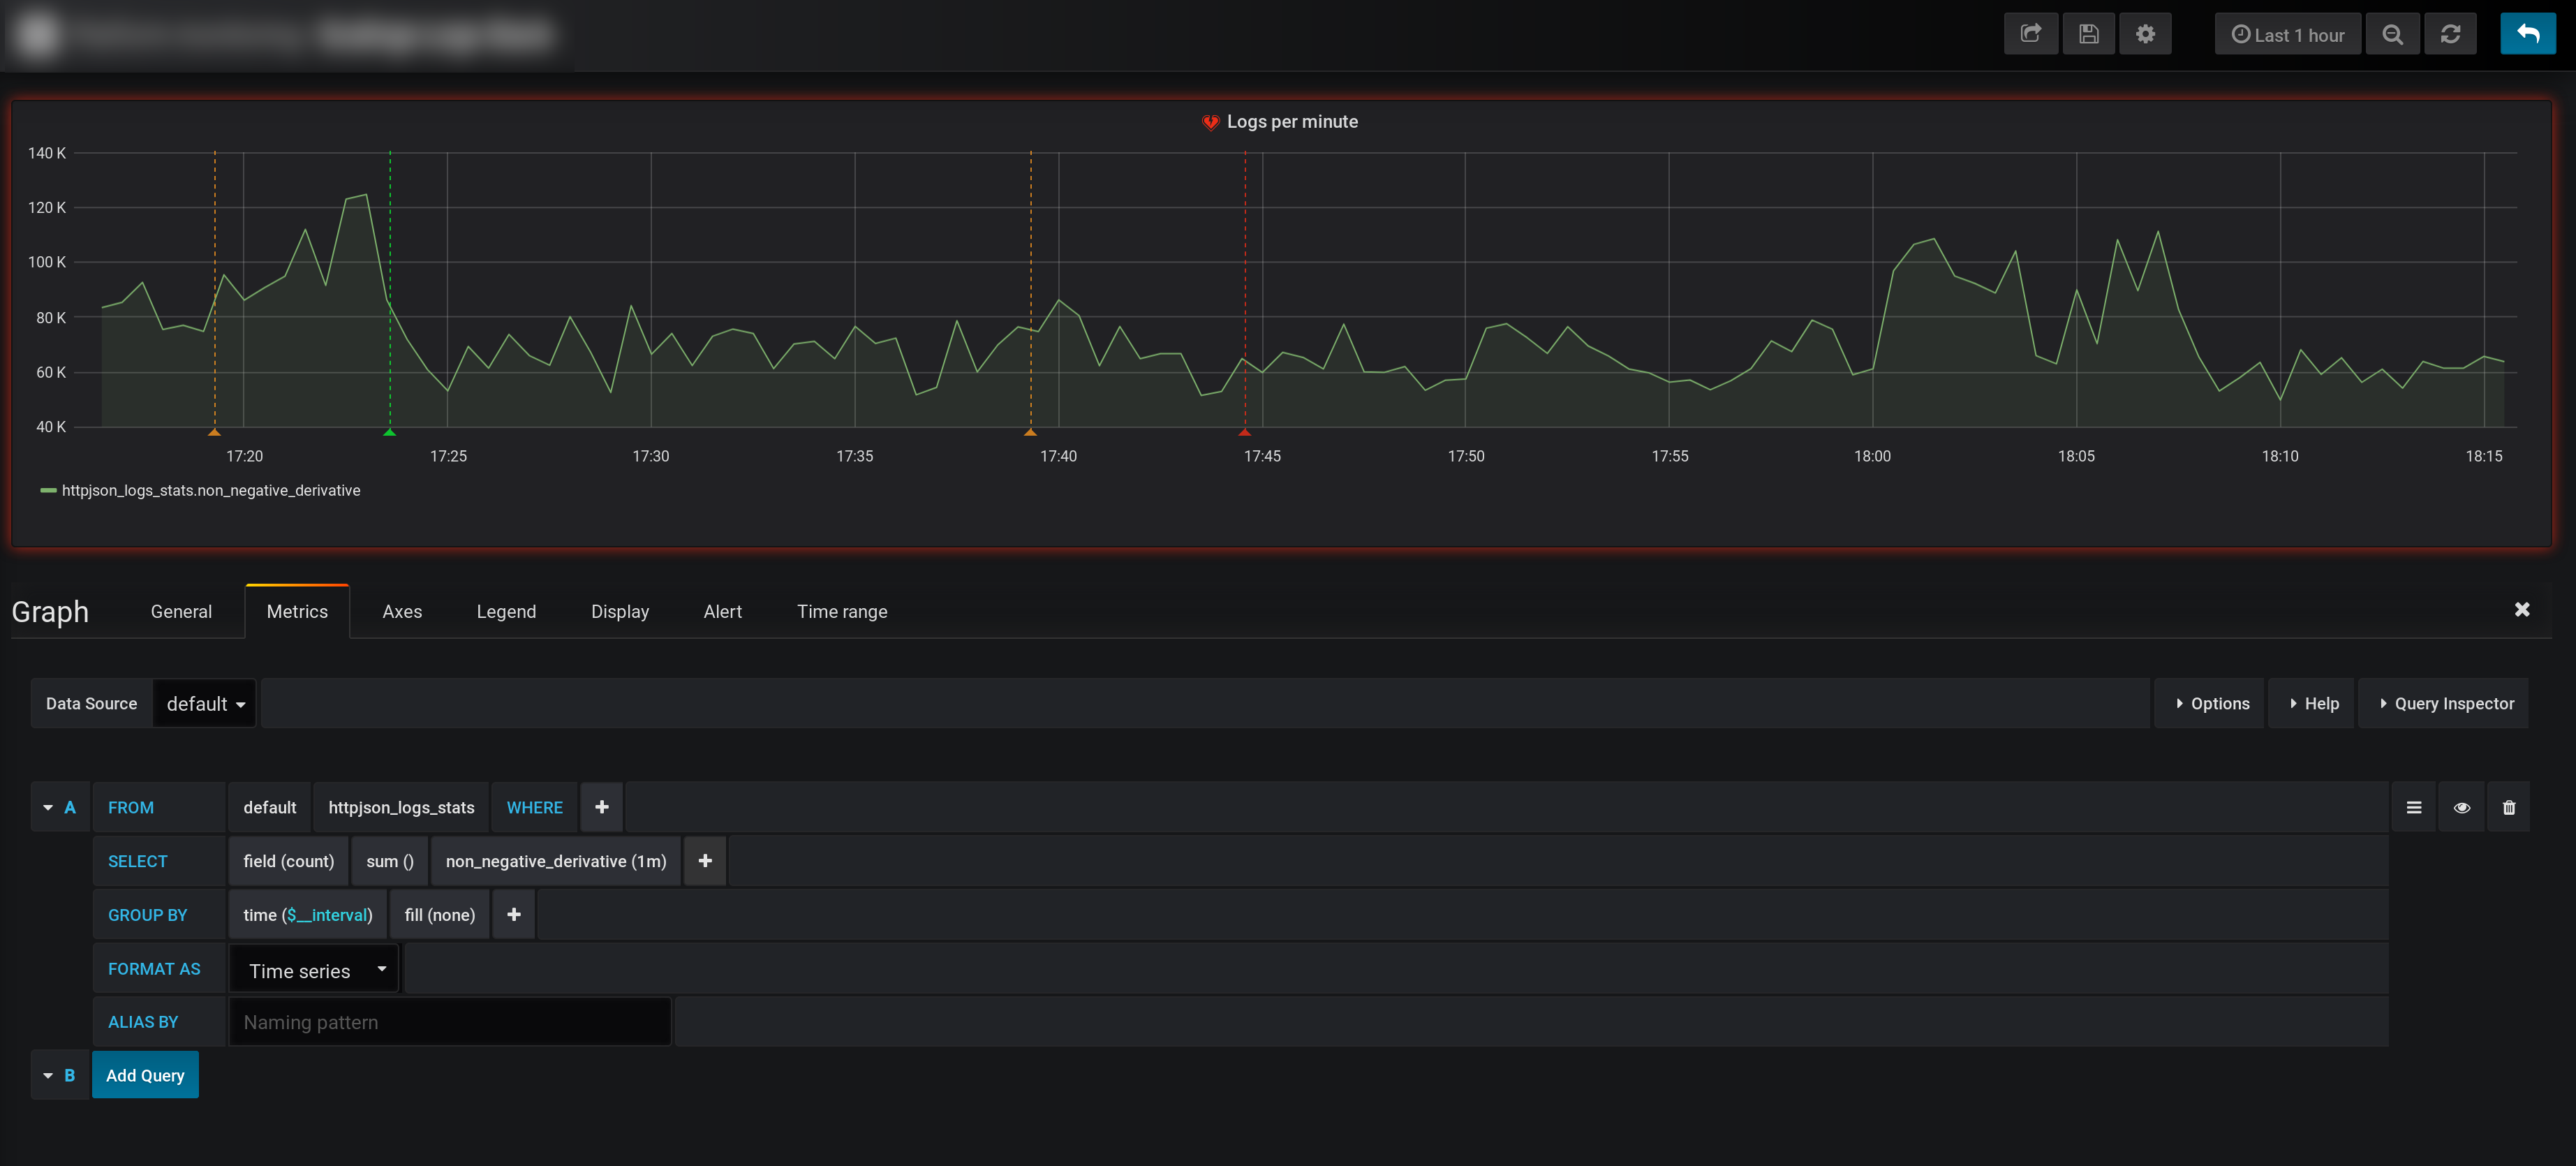2576x1166 pixels.
Task: Switch to the Axes tab
Action: point(402,612)
